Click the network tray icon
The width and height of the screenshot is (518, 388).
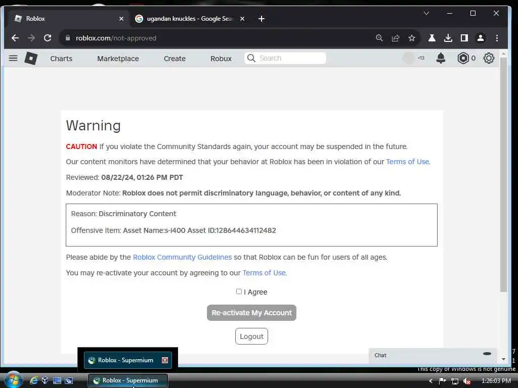click(x=455, y=381)
